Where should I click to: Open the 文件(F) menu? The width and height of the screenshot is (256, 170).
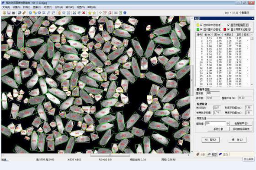(x=6, y=7)
